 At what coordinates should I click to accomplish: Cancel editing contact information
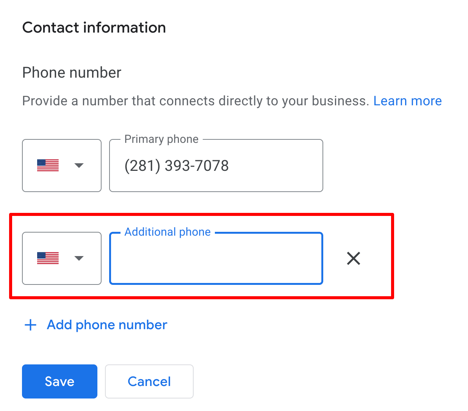(x=149, y=381)
